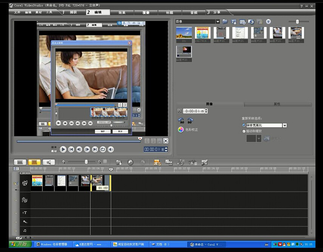Open the 图像 library category dropdown
323x252 pixels.
pyautogui.click(x=218, y=22)
